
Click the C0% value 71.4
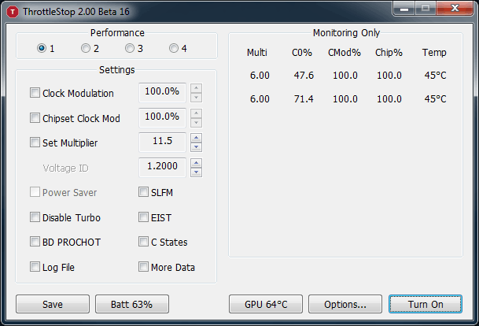pos(304,99)
